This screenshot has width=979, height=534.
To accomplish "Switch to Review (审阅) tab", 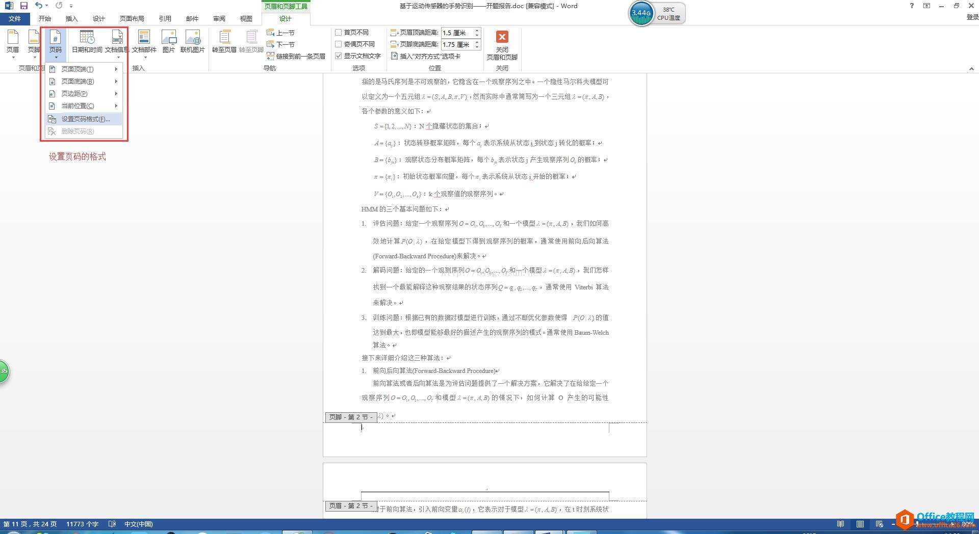I will [219, 18].
